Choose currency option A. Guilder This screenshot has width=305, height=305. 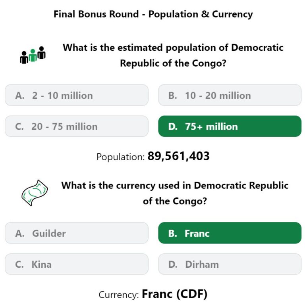coord(77,233)
